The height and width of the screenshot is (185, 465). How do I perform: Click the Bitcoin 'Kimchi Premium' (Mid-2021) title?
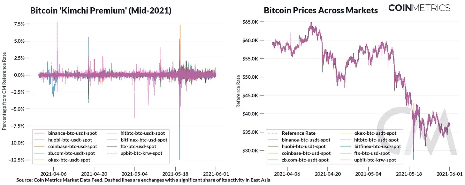tap(101, 11)
